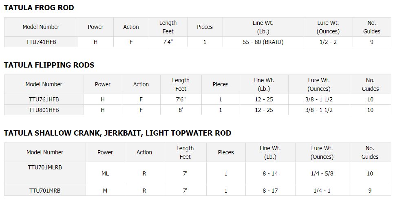This screenshot has height=204, width=406.
Task: Select the TTU701MRB model number cell
Action: [45, 190]
